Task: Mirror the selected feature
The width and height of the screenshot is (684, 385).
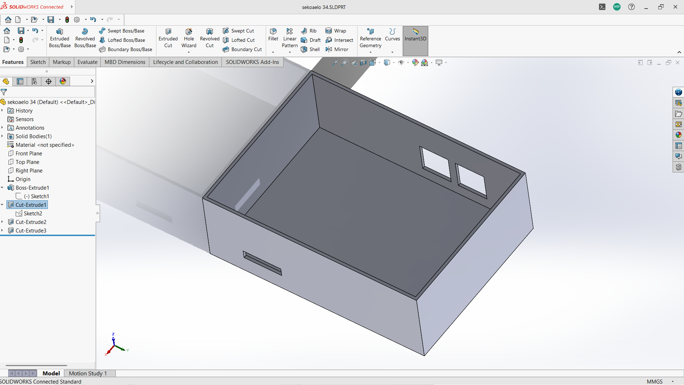Action: 337,49
